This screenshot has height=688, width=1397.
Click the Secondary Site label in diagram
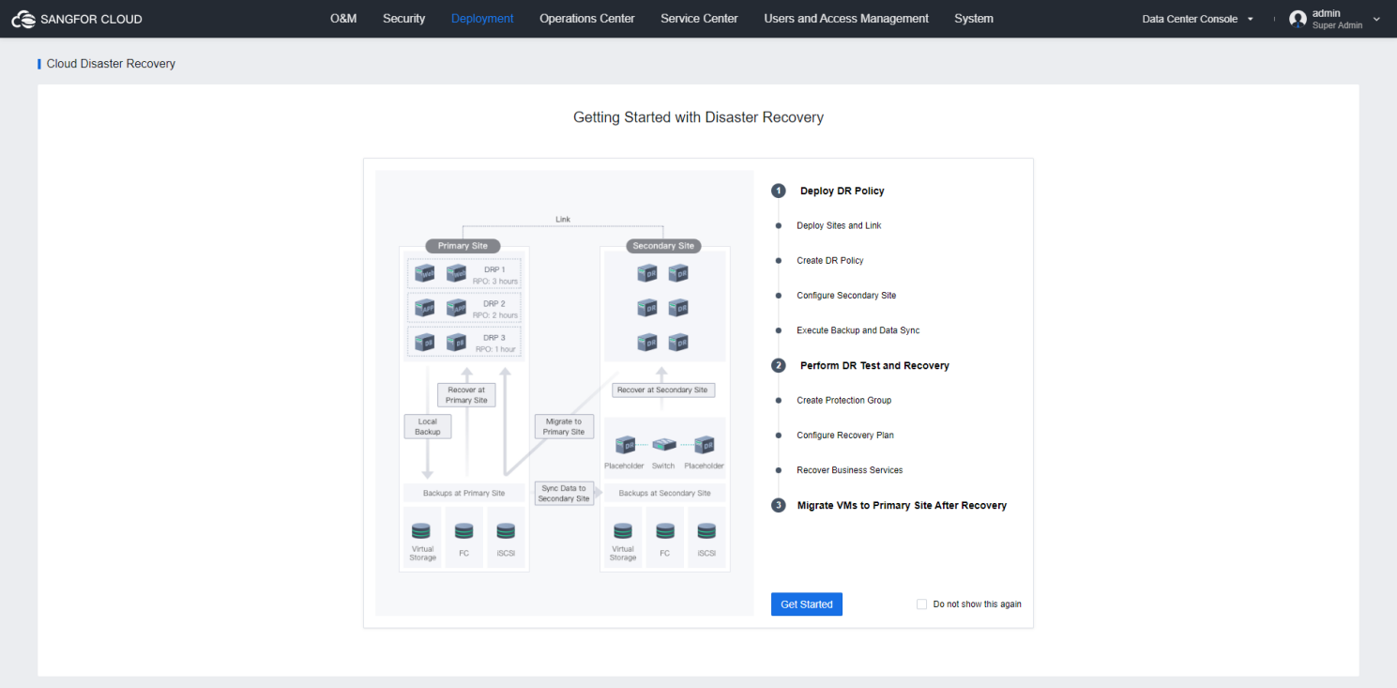[x=663, y=246]
